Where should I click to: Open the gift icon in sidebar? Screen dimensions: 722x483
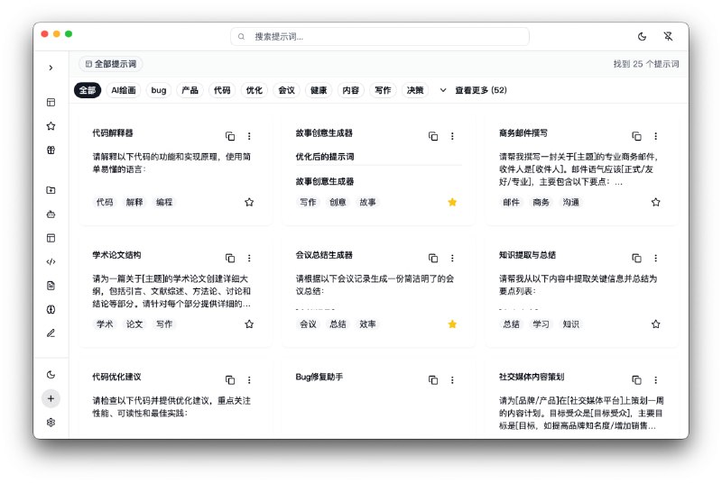(x=51, y=150)
